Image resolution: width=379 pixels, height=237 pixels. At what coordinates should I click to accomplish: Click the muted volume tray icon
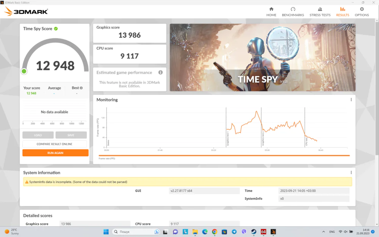[x=346, y=232]
